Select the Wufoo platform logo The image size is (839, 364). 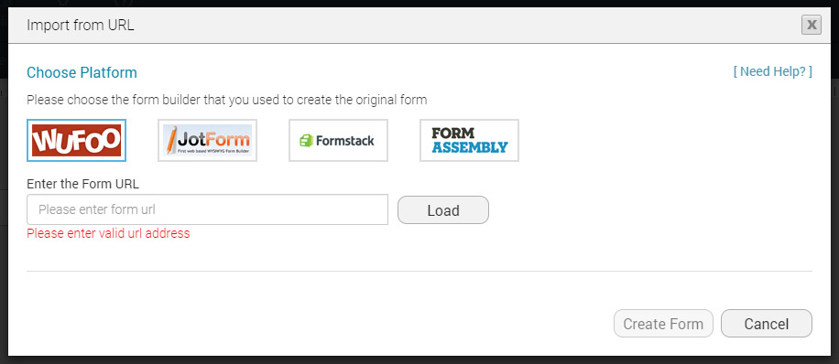[x=76, y=140]
